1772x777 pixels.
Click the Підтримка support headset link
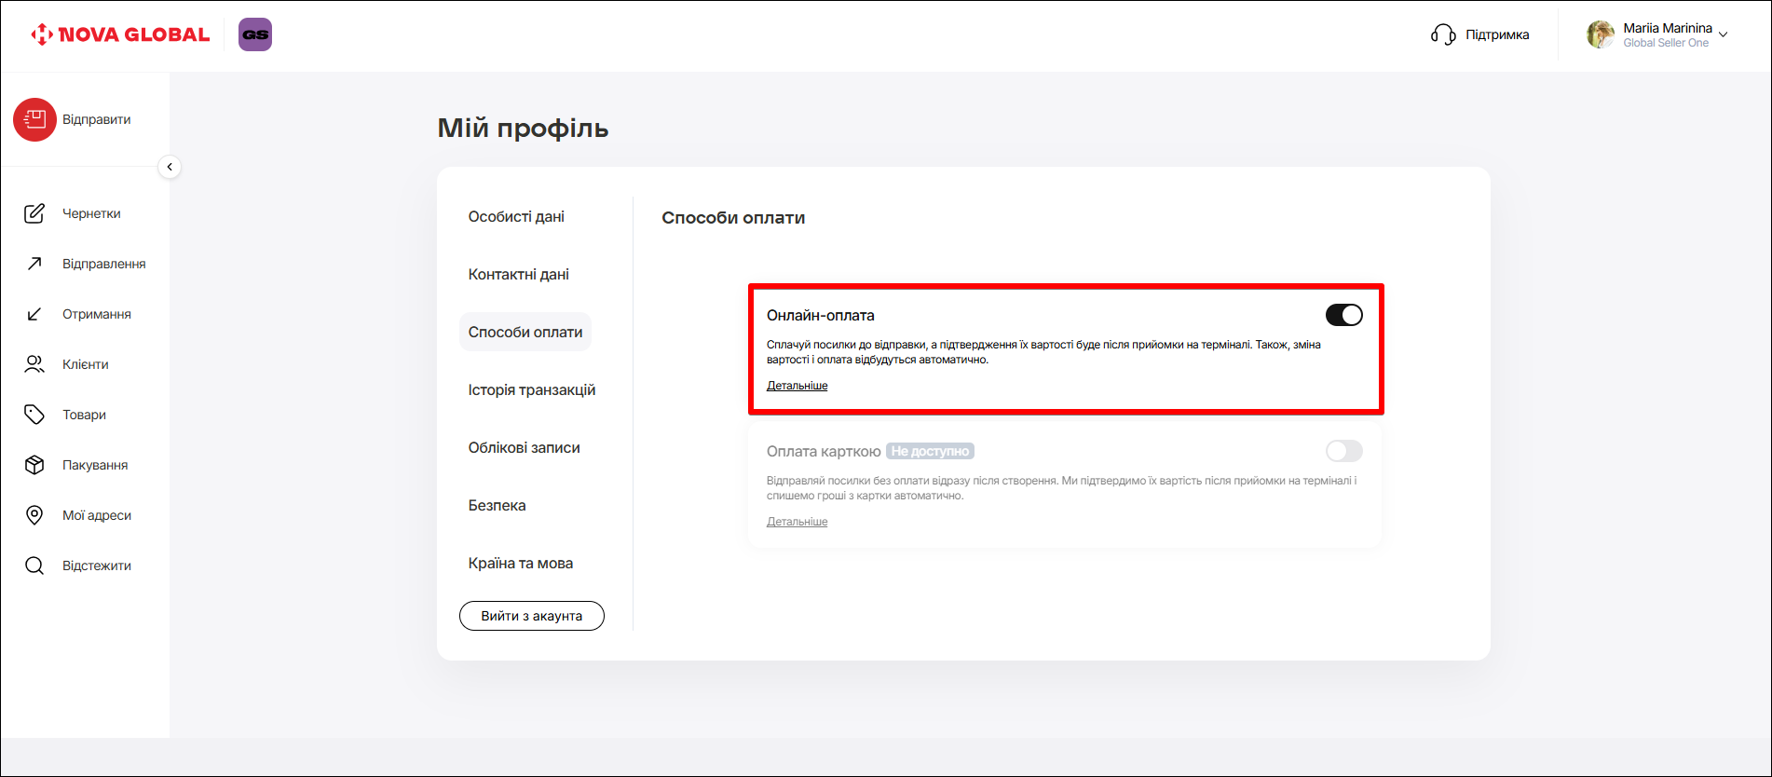click(1480, 34)
